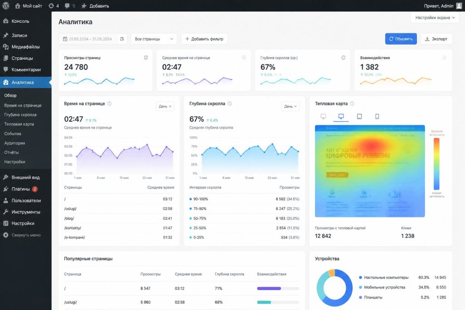Open Медиафайлы in the sidebar
Viewport: 465px width, 310px height.
[25, 47]
